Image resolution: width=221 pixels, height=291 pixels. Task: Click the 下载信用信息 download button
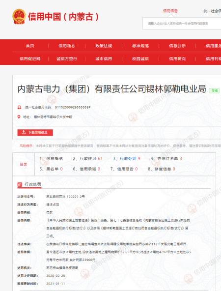pyautogui.click(x=35, y=133)
